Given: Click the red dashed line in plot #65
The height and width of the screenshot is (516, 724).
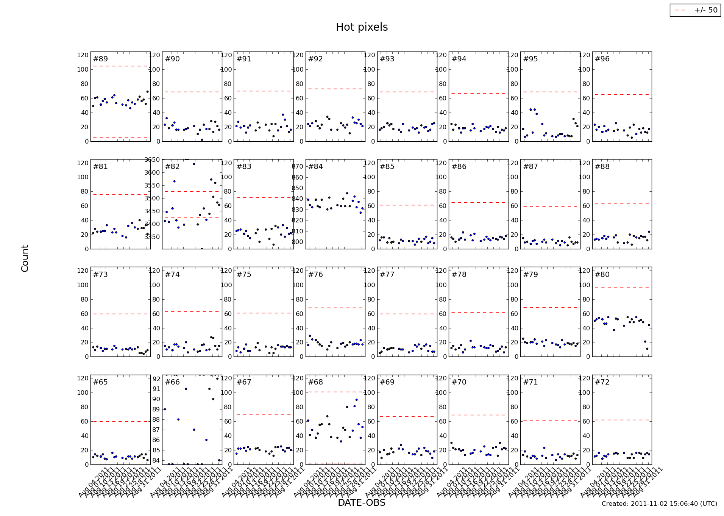Looking at the screenshot, I should (x=120, y=421).
